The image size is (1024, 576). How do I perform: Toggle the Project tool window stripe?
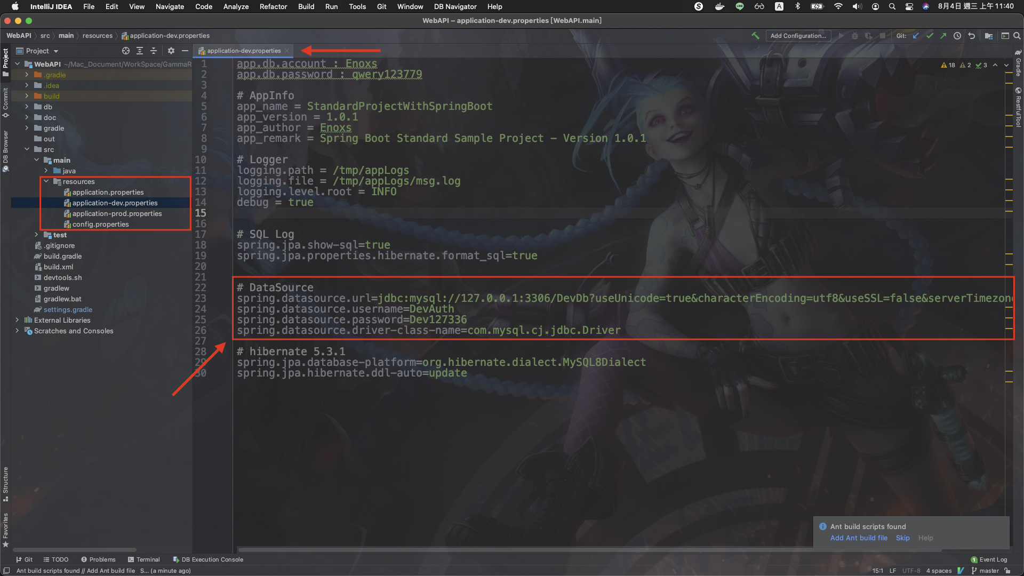tap(5, 62)
